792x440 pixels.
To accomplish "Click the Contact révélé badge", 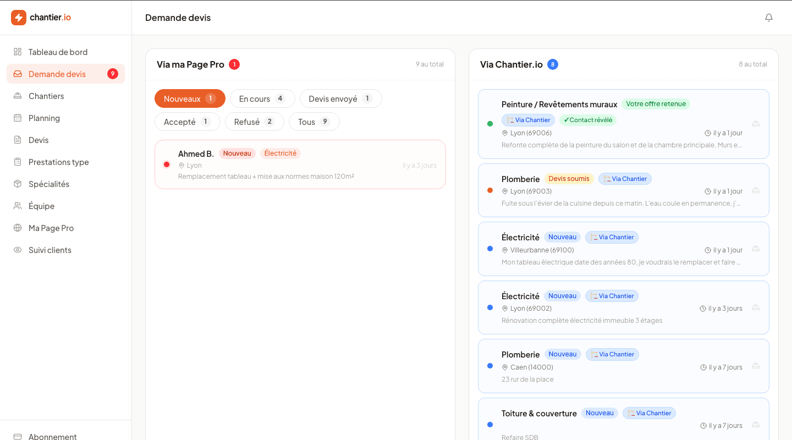I will (x=588, y=120).
